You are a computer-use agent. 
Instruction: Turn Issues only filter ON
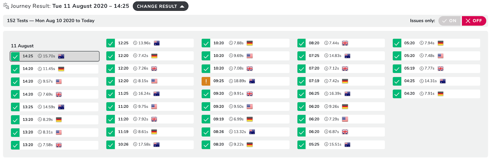[x=450, y=21]
